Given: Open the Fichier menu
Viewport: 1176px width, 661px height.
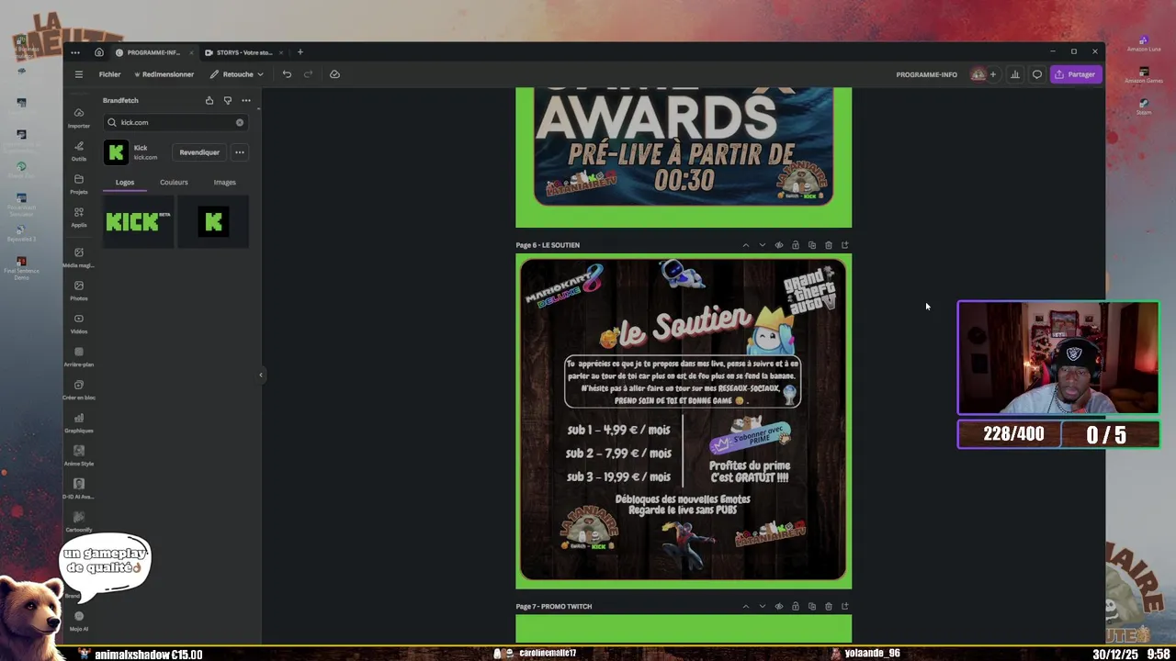Looking at the screenshot, I should click(x=109, y=74).
